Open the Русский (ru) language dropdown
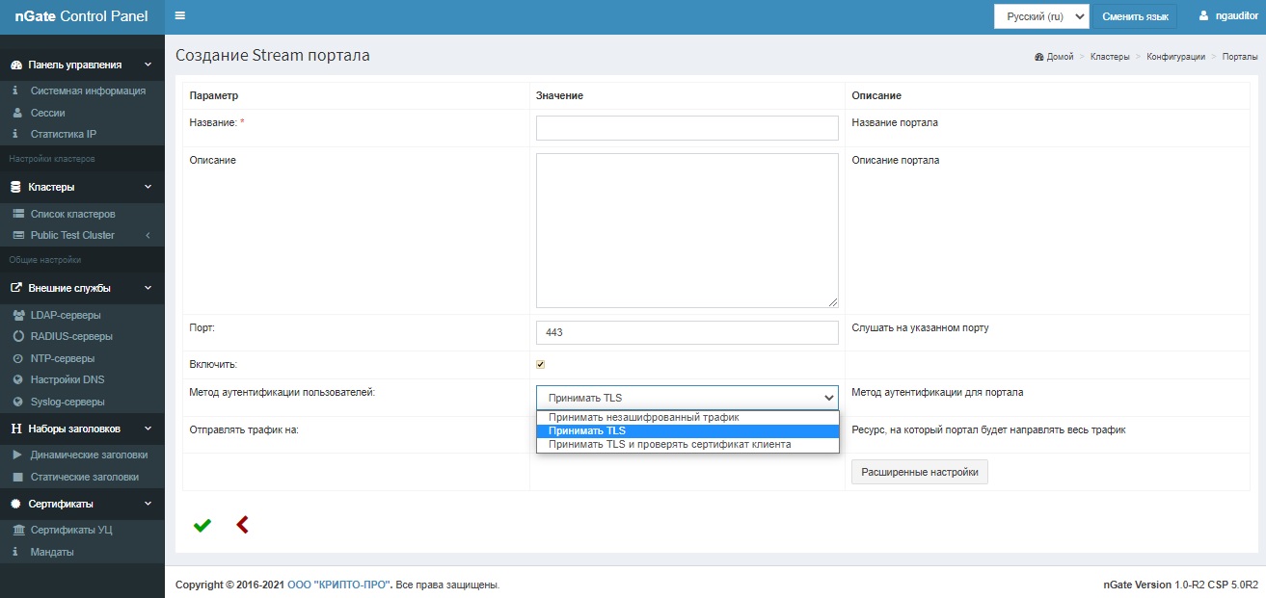1266x598 pixels. point(1041,16)
